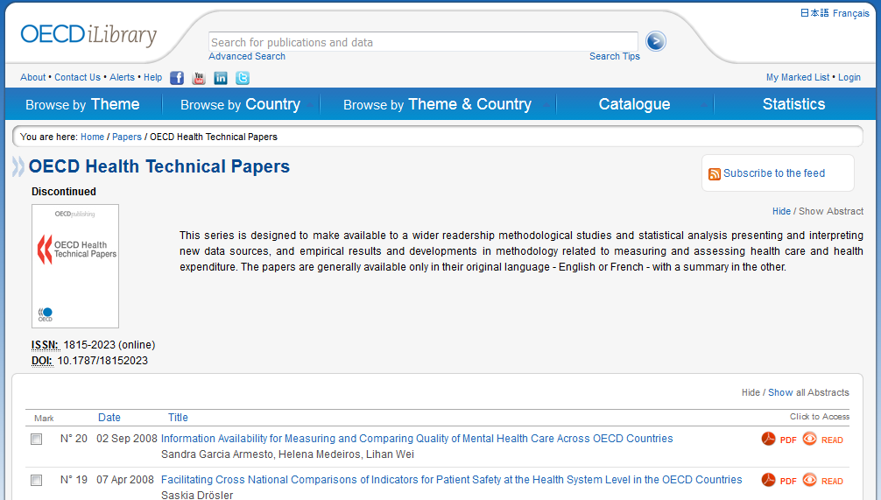The height and width of the screenshot is (500, 881).
Task: Open the YouTube icon link
Action: click(199, 78)
